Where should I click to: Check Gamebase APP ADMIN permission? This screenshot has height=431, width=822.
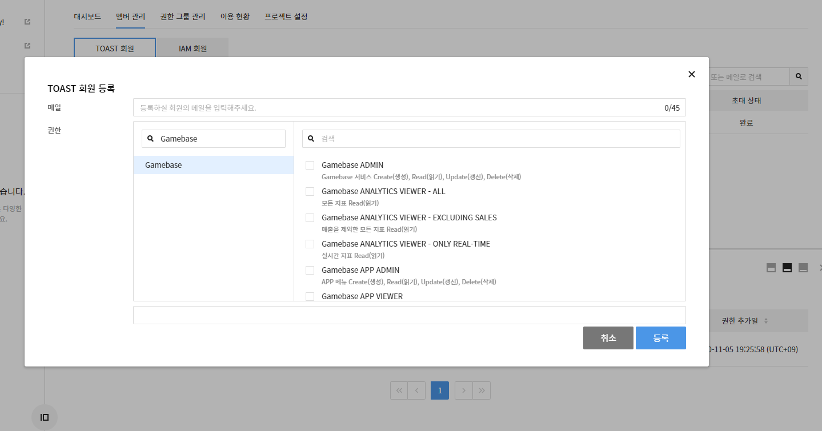(310, 270)
